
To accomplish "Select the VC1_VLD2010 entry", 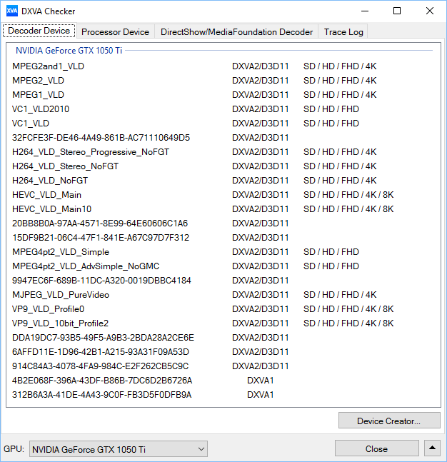I will pyautogui.click(x=41, y=109).
